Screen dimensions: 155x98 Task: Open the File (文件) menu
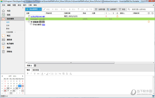(x=3, y=5)
